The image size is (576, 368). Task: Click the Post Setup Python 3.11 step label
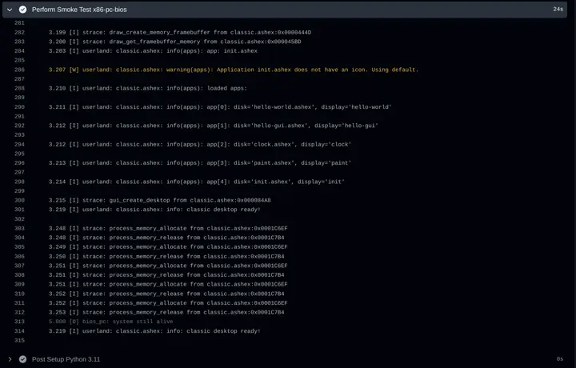point(66,359)
